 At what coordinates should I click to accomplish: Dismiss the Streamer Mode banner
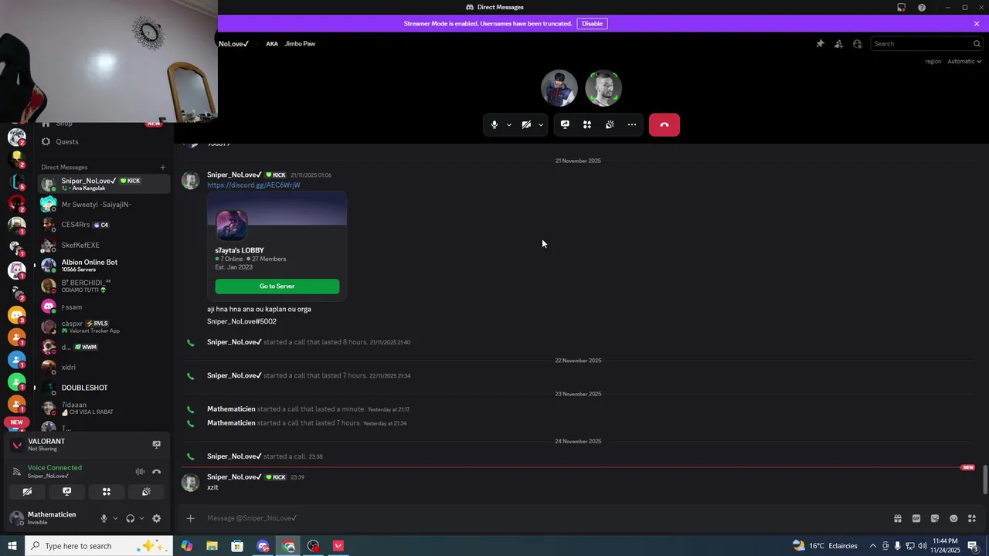[x=977, y=24]
